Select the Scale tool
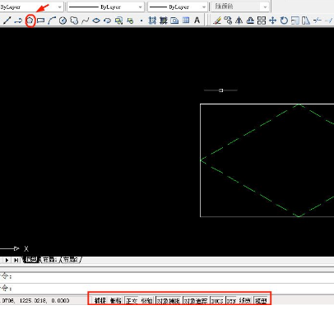Screen dimensions: 334x310 [295, 21]
